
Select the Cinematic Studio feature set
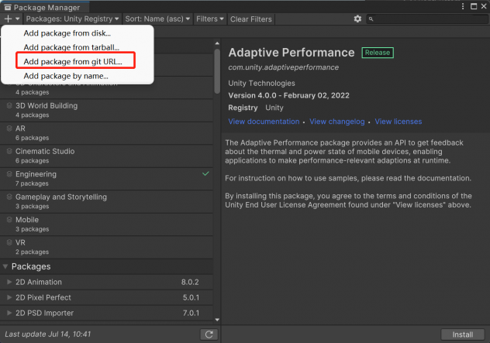[106, 156]
